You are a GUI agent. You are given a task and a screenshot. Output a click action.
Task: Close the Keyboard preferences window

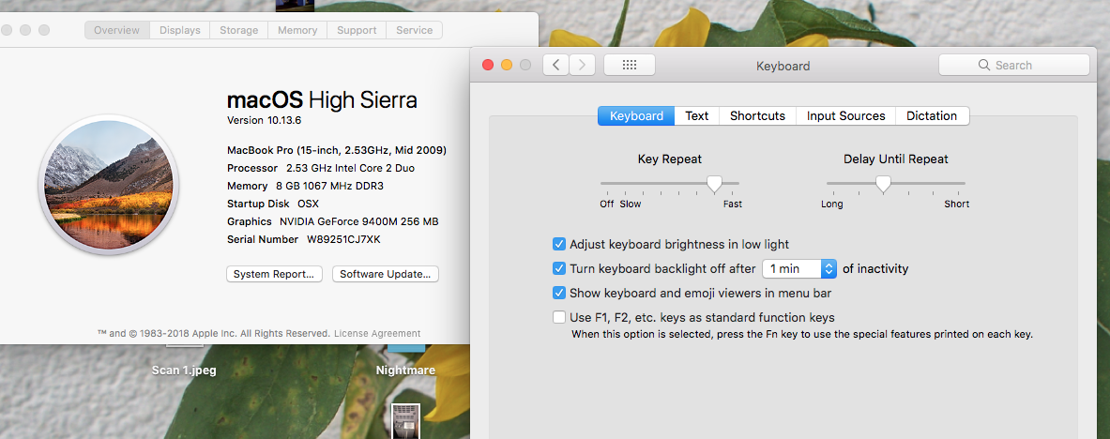[488, 65]
